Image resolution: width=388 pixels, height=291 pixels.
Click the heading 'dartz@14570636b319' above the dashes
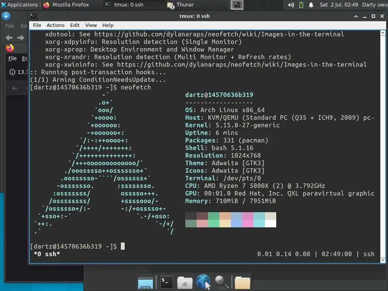(219, 95)
